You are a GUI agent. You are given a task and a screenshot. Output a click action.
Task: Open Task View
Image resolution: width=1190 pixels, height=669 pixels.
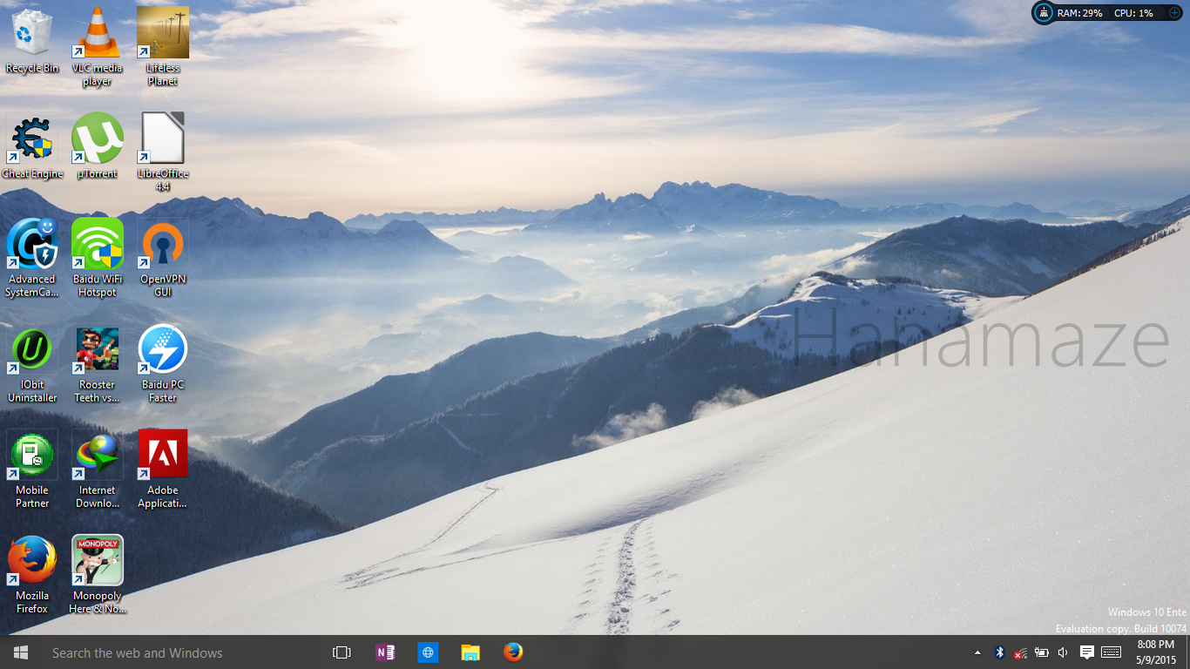point(341,652)
